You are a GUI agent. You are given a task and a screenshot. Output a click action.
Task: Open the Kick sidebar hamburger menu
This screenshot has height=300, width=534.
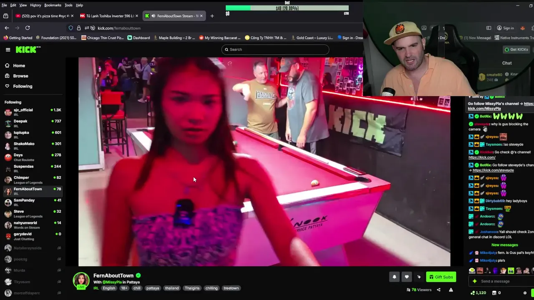click(x=8, y=50)
